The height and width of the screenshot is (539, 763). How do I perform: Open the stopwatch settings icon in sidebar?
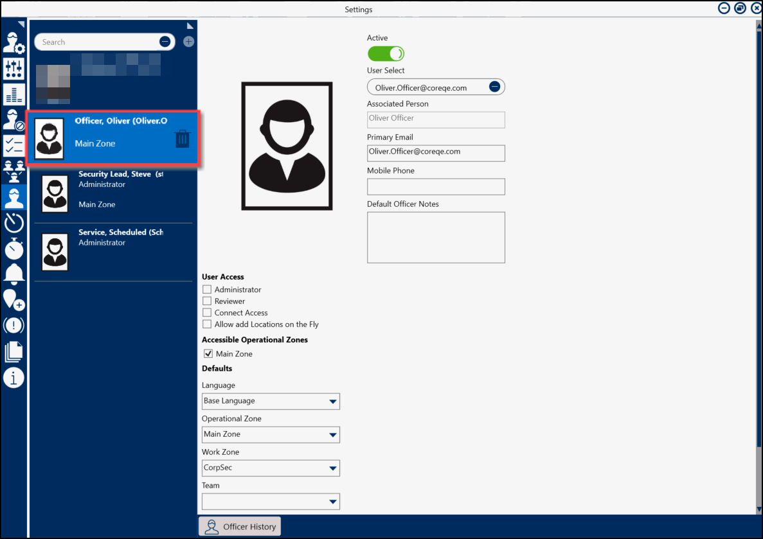click(x=13, y=249)
